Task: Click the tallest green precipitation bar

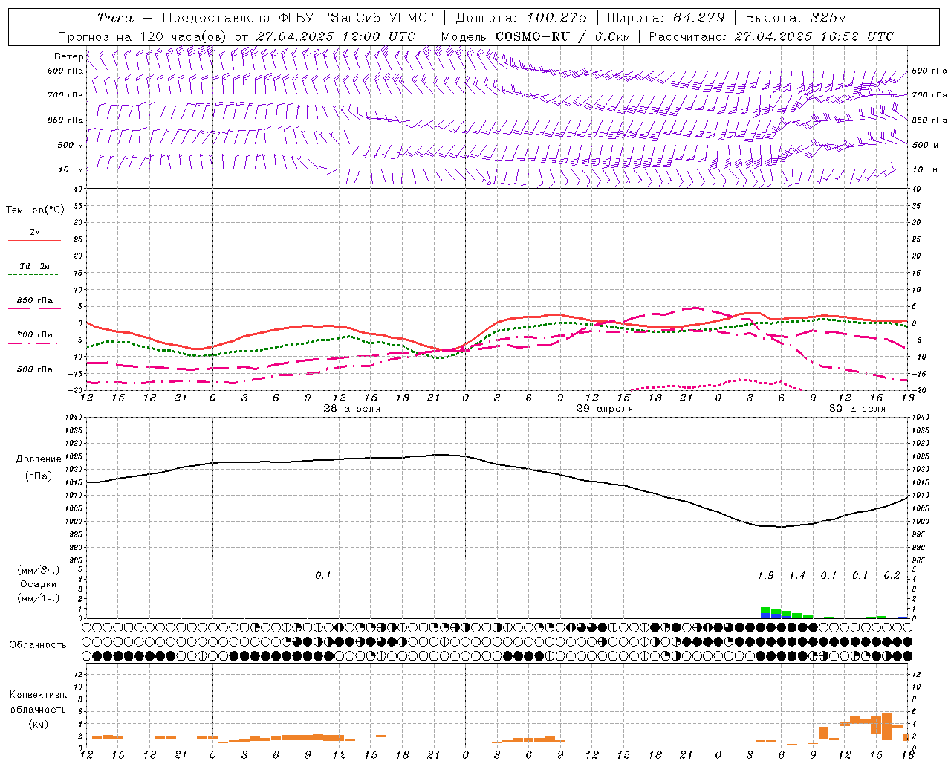Action: tap(765, 610)
